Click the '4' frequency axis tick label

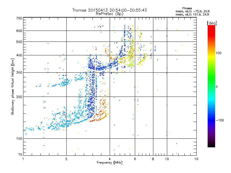tap(110, 159)
